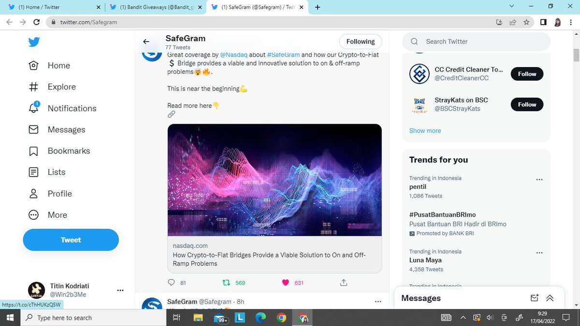Toggle the Following button for SafeGram
The width and height of the screenshot is (580, 326).
361,42
